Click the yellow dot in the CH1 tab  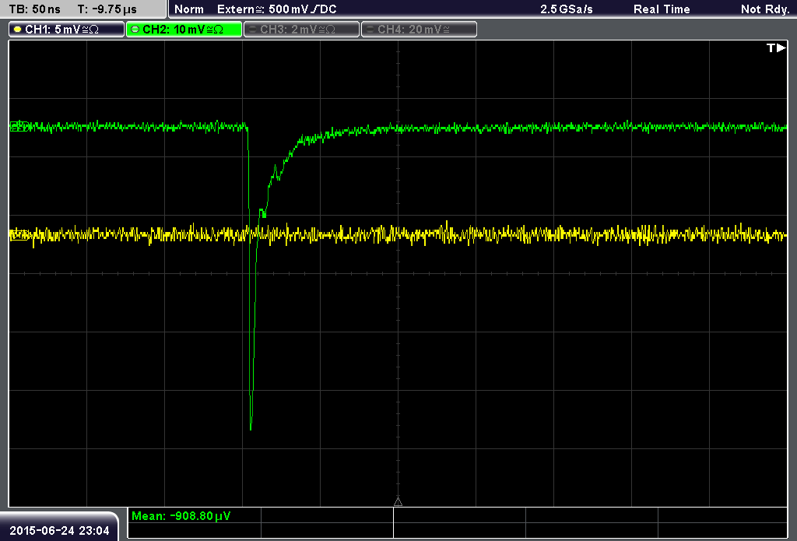pos(17,30)
